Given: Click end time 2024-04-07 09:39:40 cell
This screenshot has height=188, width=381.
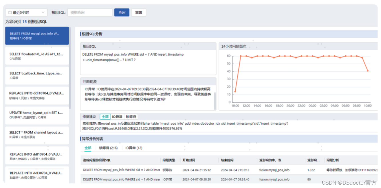Looking at the screenshot, I should pyautogui.click(x=235, y=179).
